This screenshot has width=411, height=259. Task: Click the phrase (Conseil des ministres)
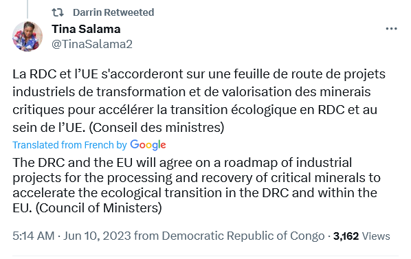[157, 128]
